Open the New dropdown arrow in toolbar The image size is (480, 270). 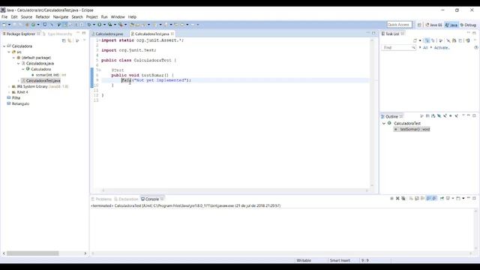[x=9, y=25]
